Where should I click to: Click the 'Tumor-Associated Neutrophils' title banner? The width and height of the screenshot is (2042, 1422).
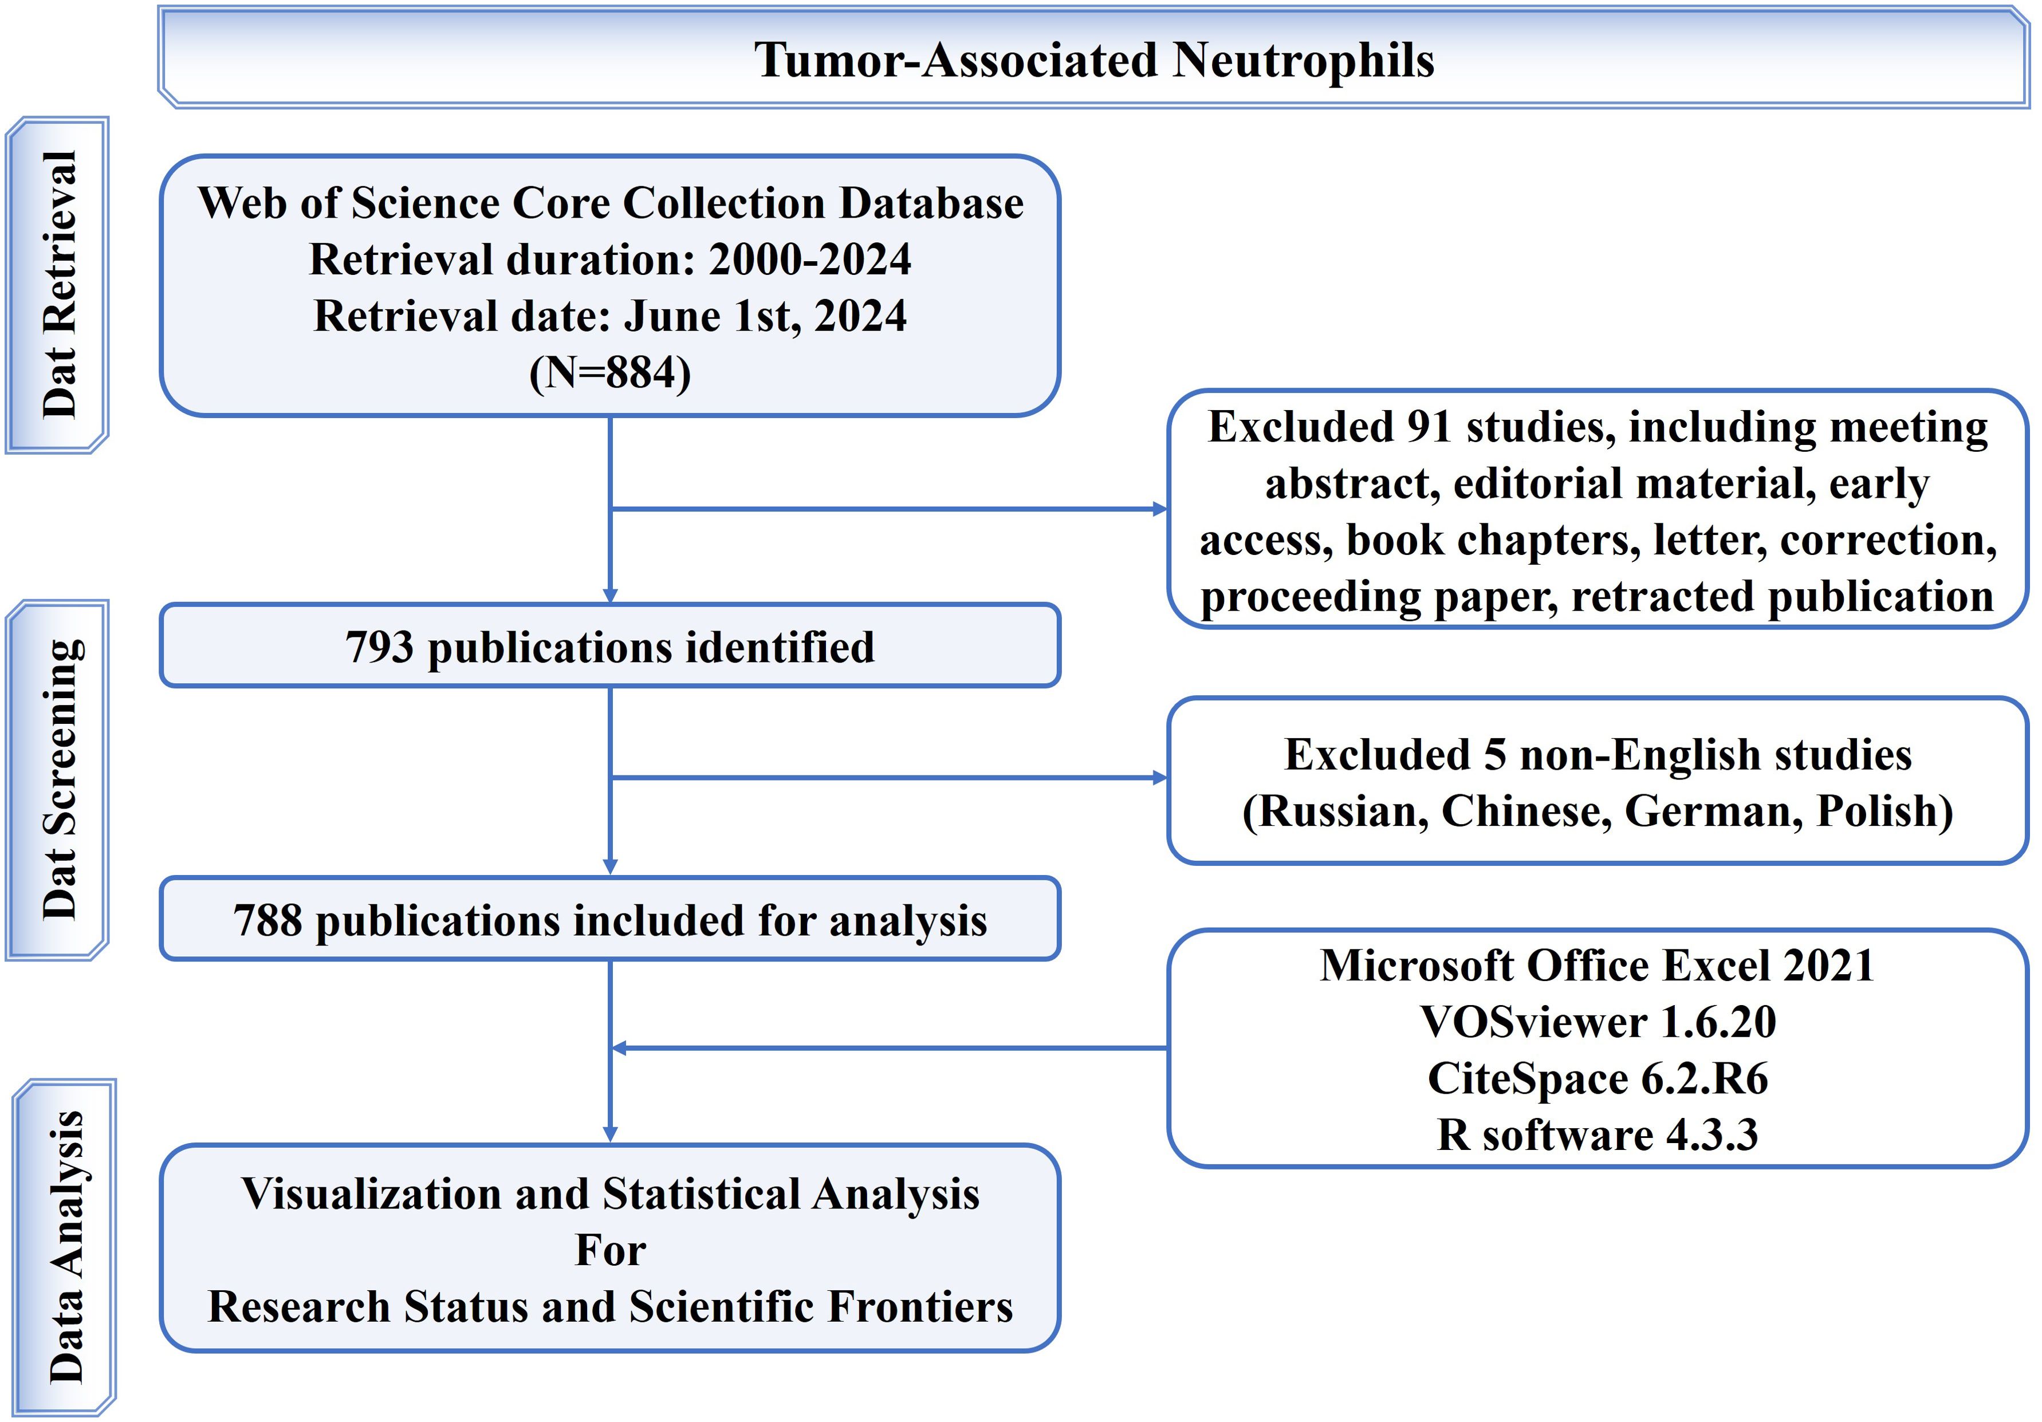1093,58
